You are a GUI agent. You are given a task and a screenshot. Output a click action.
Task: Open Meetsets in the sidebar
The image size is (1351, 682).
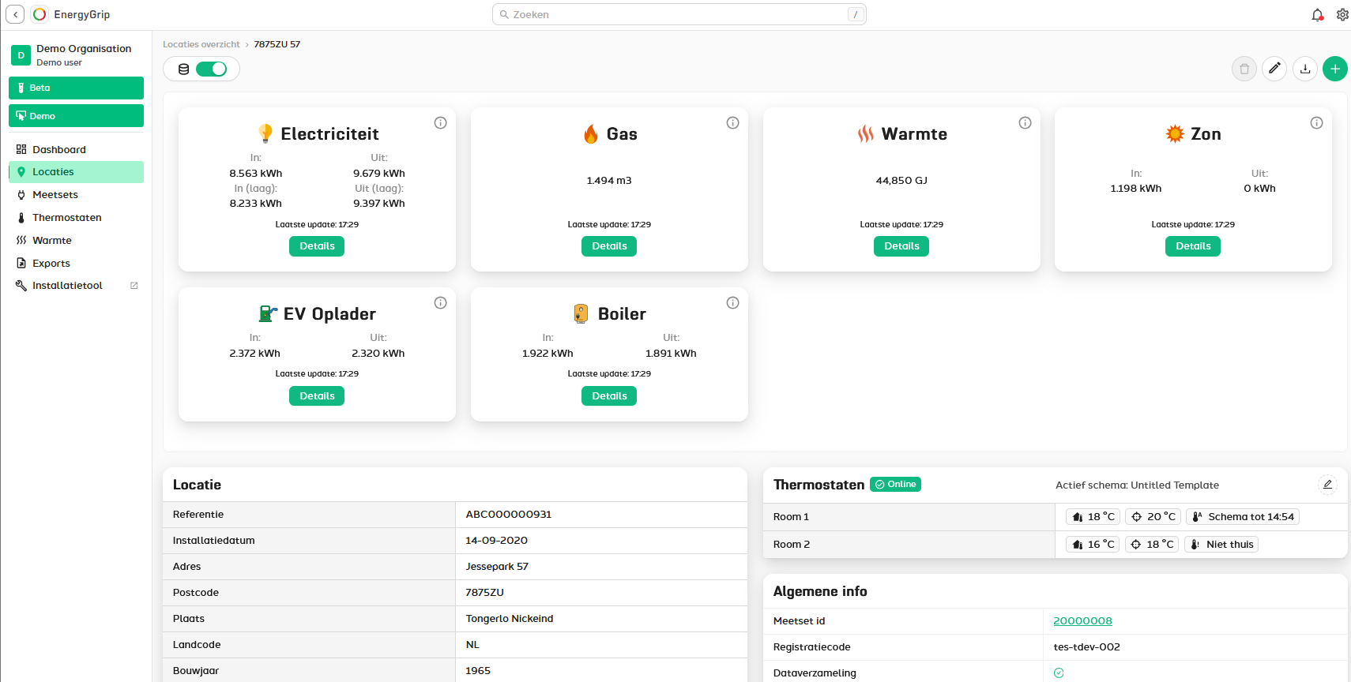(55, 195)
